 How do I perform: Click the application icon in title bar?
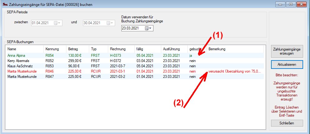[x=4, y=5]
